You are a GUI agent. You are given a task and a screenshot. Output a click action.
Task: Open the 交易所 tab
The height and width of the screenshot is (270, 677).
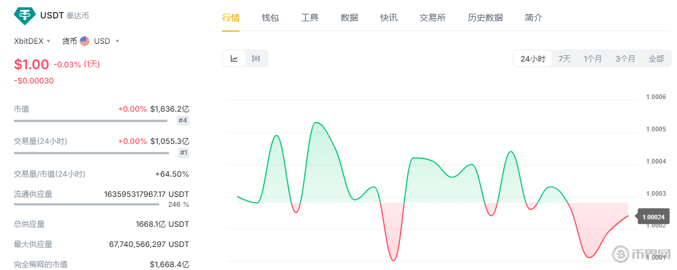[432, 18]
